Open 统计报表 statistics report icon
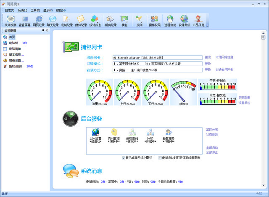 (95, 20)
